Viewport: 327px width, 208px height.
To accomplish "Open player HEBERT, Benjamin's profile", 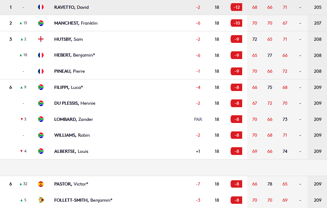I will (75, 55).
